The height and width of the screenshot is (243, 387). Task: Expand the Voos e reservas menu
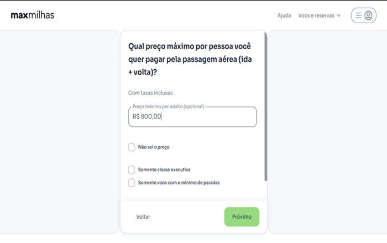pos(316,15)
